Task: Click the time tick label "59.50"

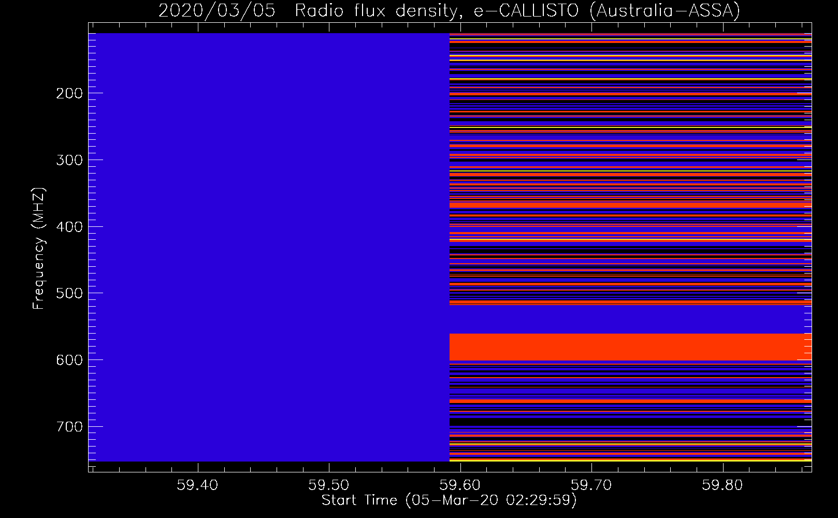Action: click(328, 485)
